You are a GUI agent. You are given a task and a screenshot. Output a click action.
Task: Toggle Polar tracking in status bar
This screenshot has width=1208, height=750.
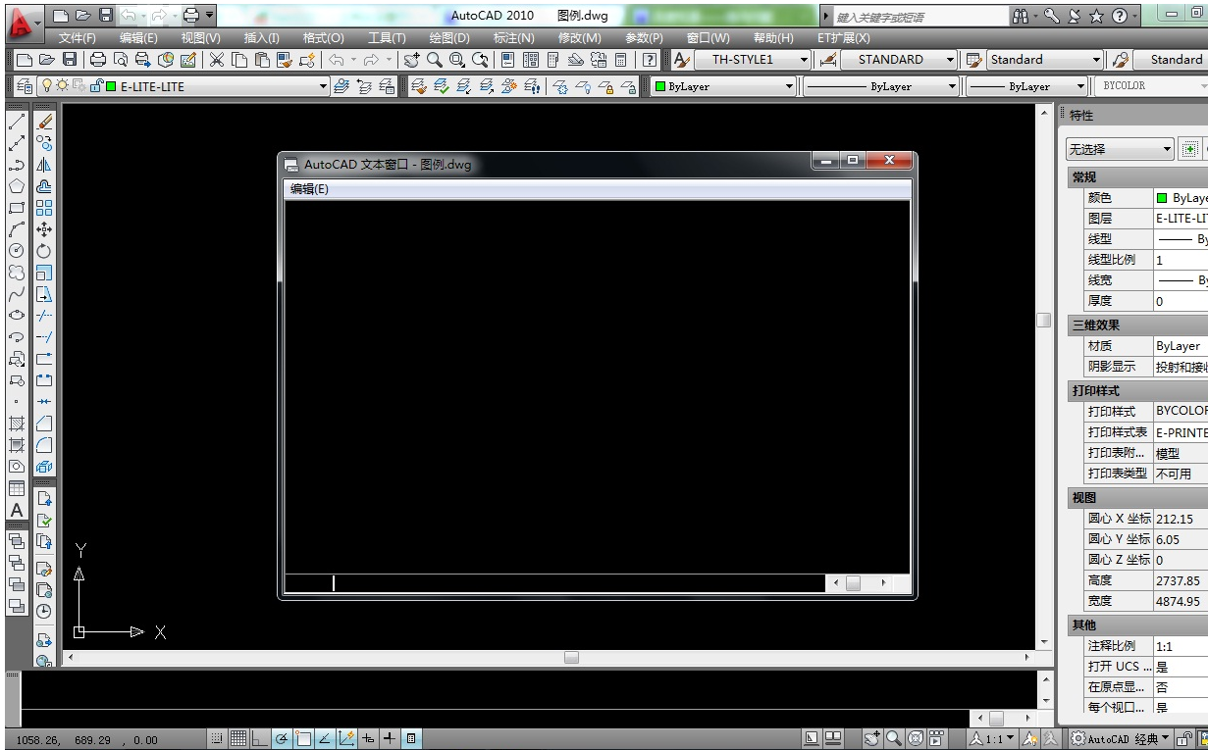tap(282, 739)
